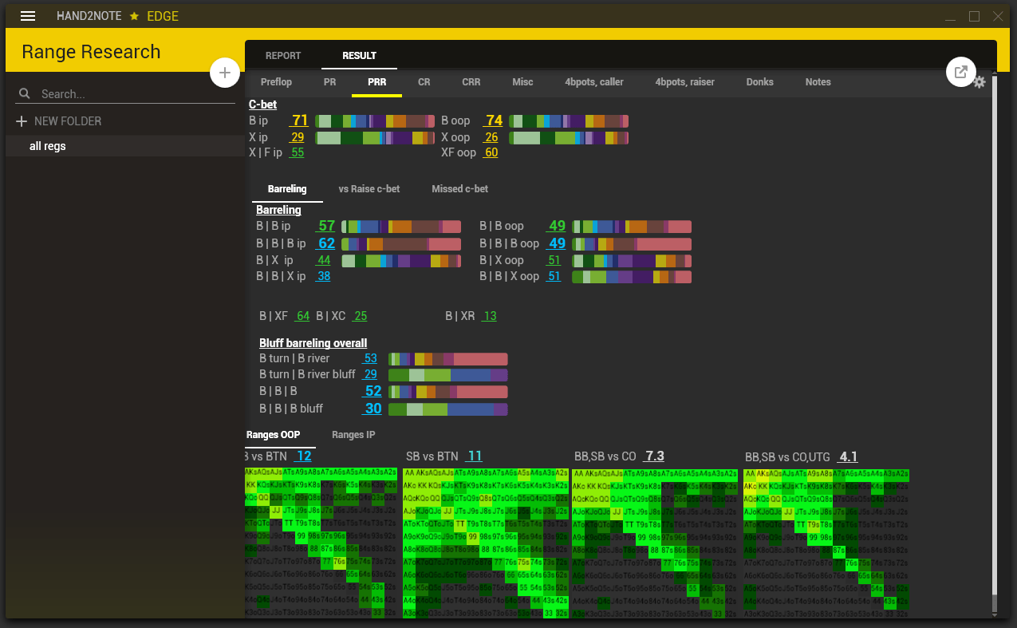The height and width of the screenshot is (628, 1017).
Task: Open the Preflop stats tab
Action: pyautogui.click(x=276, y=81)
